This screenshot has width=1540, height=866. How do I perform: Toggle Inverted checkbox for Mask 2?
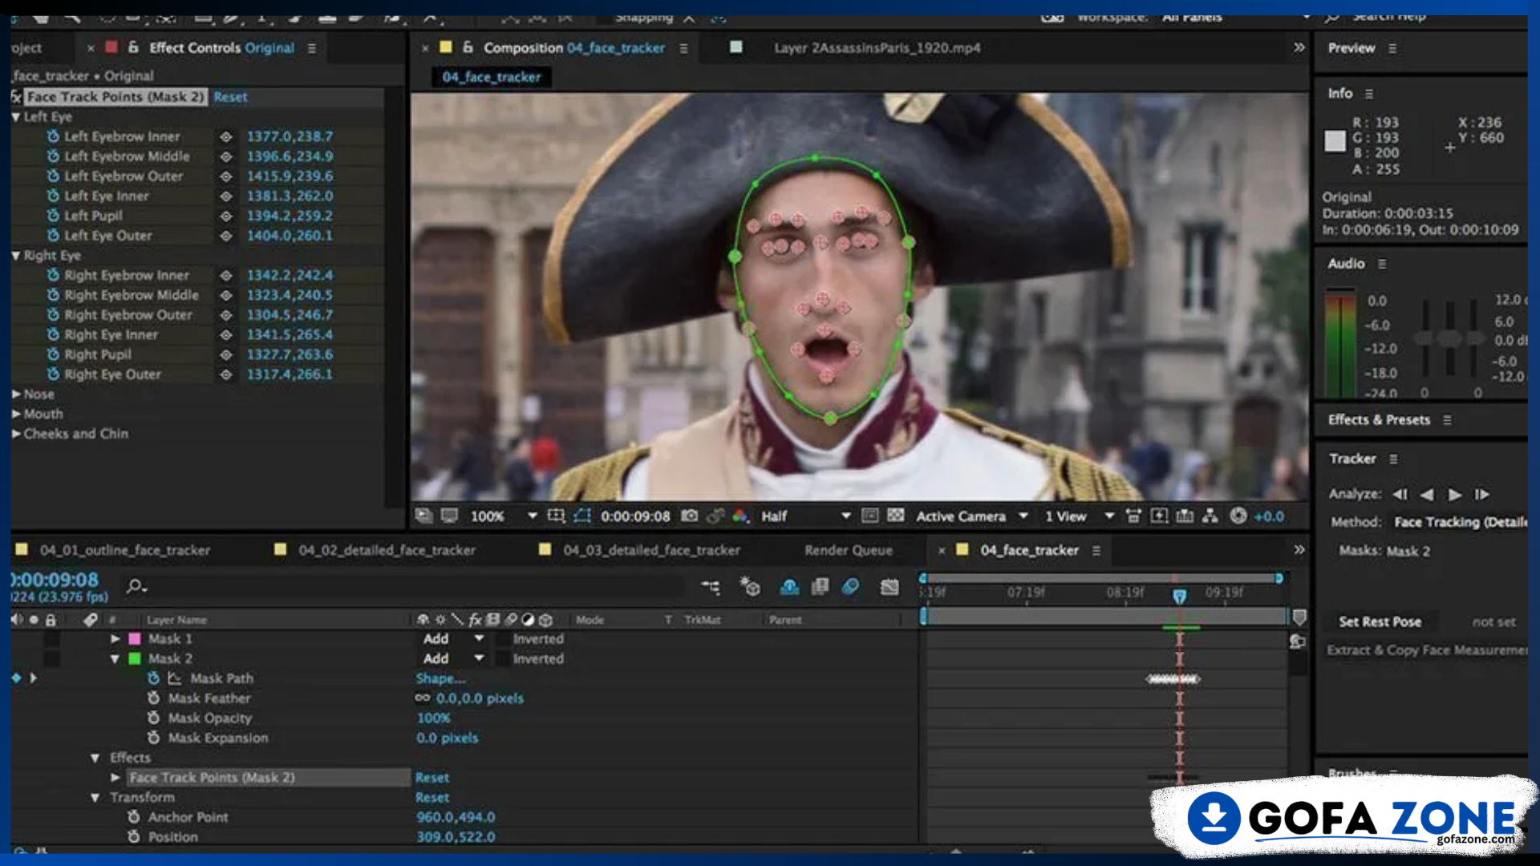502,659
